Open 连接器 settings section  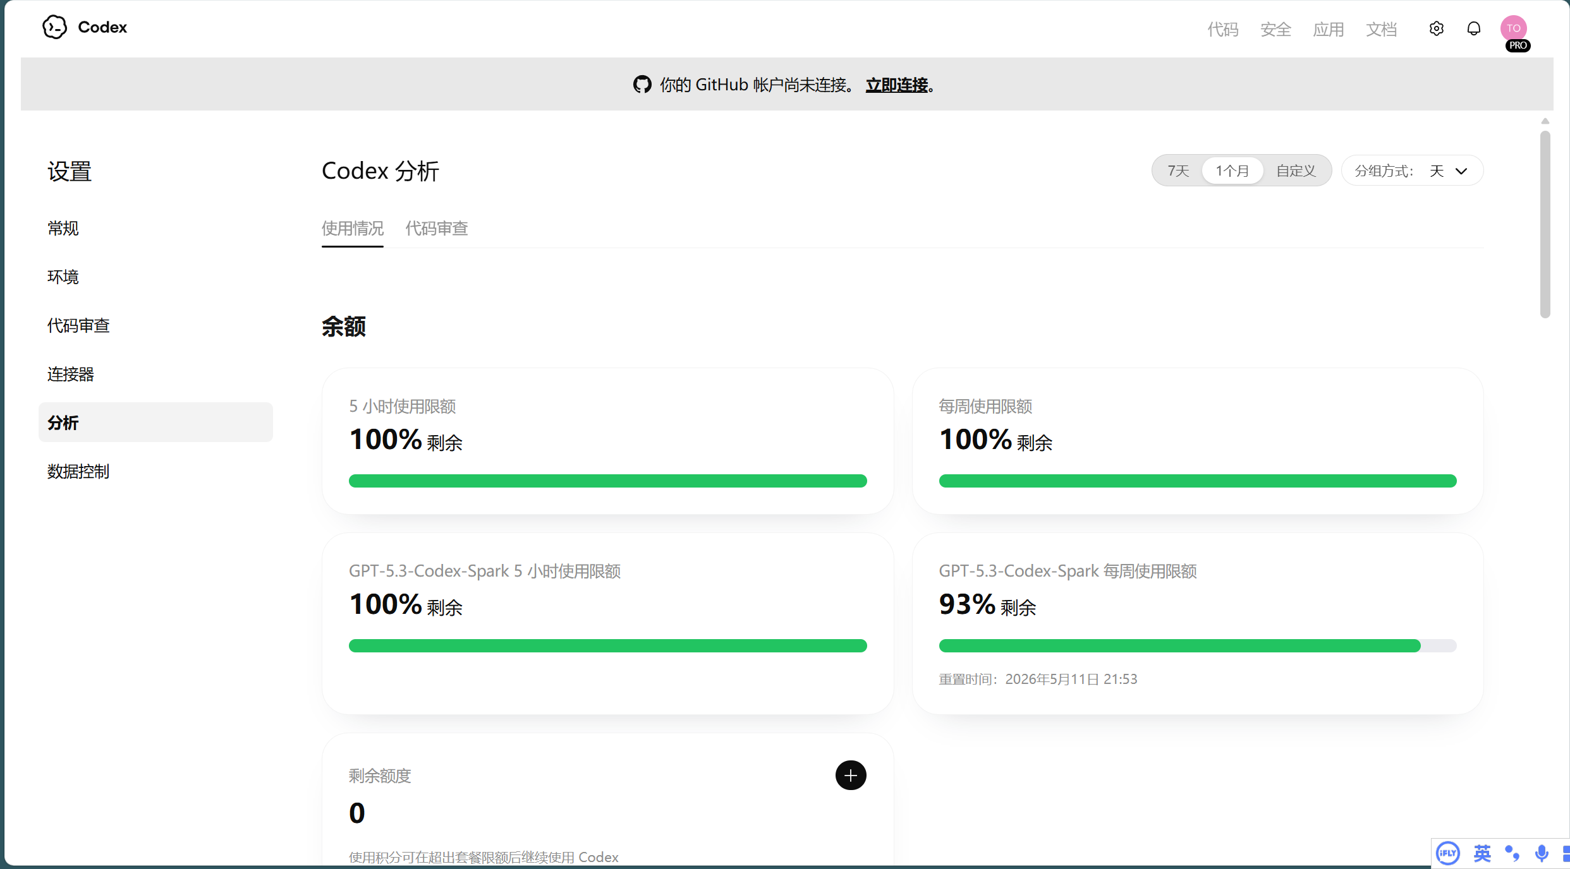(70, 374)
